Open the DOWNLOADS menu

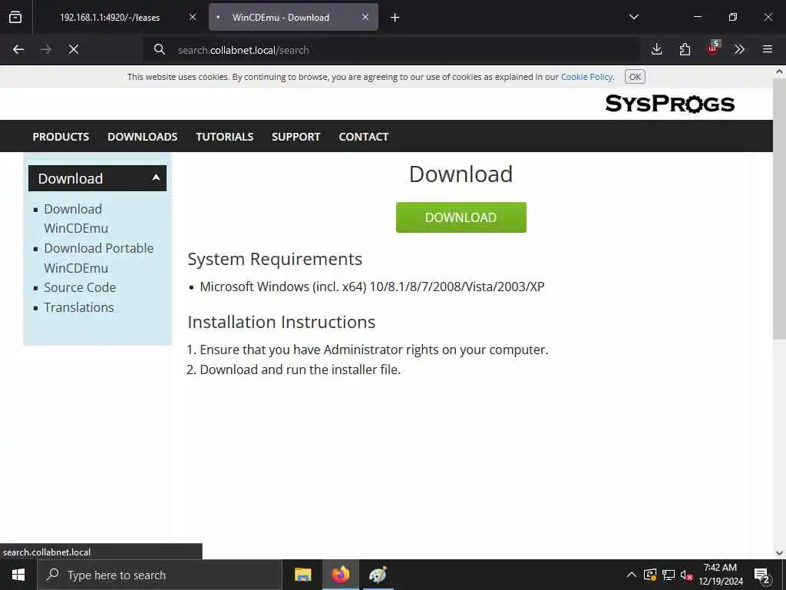(x=142, y=137)
